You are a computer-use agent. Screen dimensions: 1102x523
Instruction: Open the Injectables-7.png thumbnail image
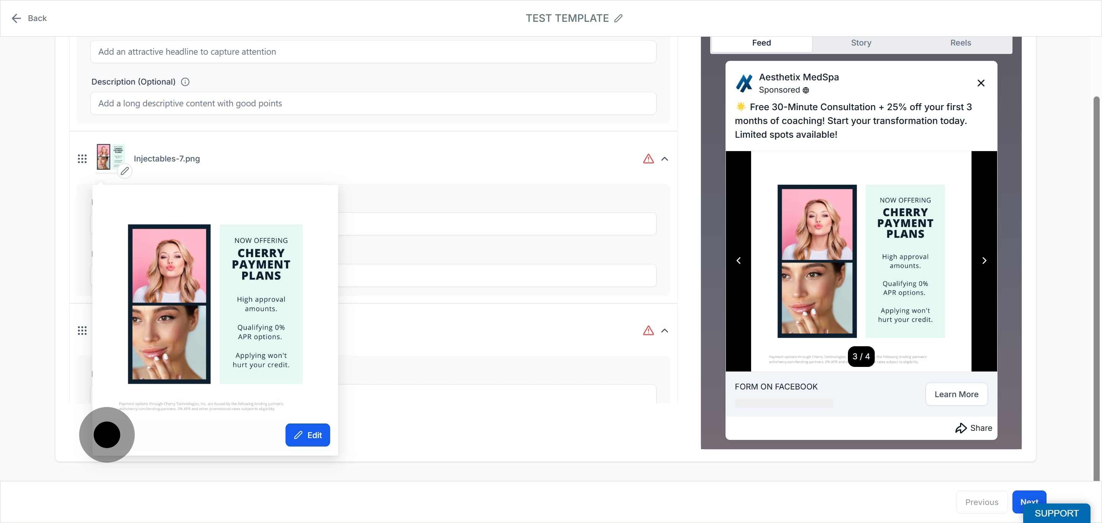[x=110, y=157]
